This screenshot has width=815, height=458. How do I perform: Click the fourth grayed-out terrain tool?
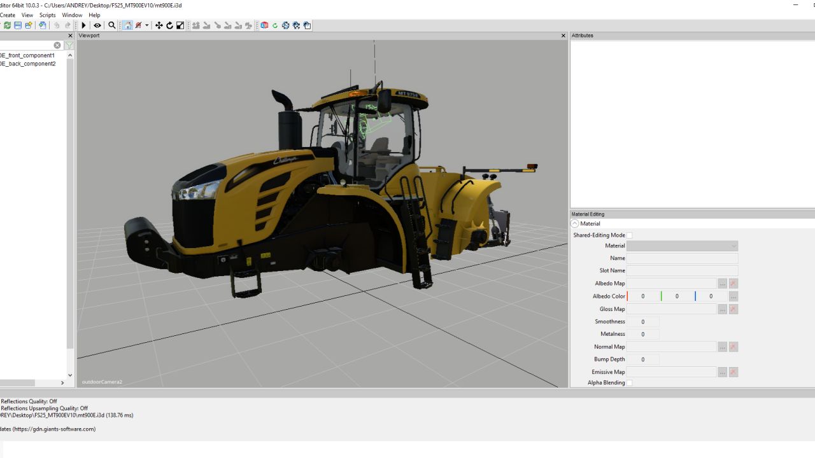click(x=228, y=25)
